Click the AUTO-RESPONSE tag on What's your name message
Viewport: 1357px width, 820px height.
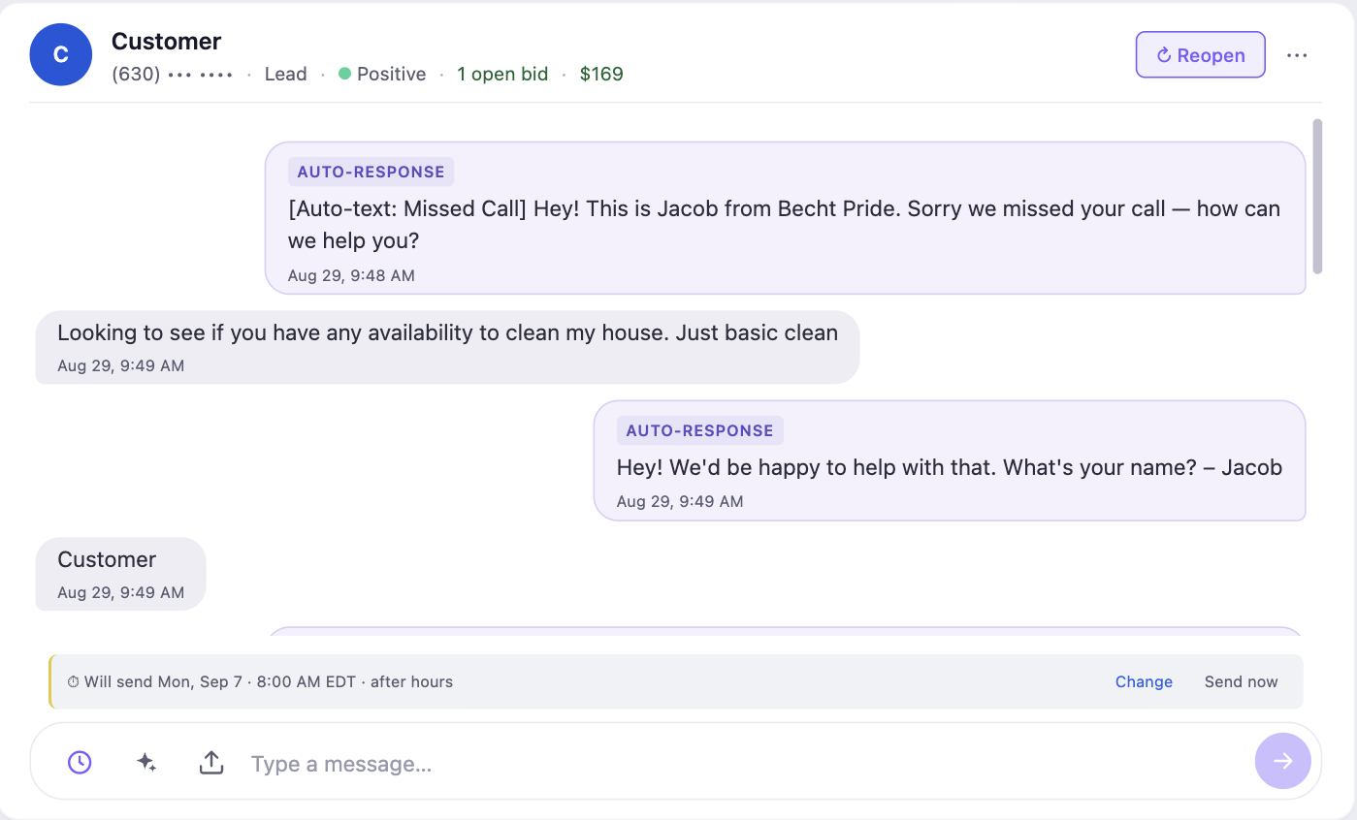[x=699, y=430]
